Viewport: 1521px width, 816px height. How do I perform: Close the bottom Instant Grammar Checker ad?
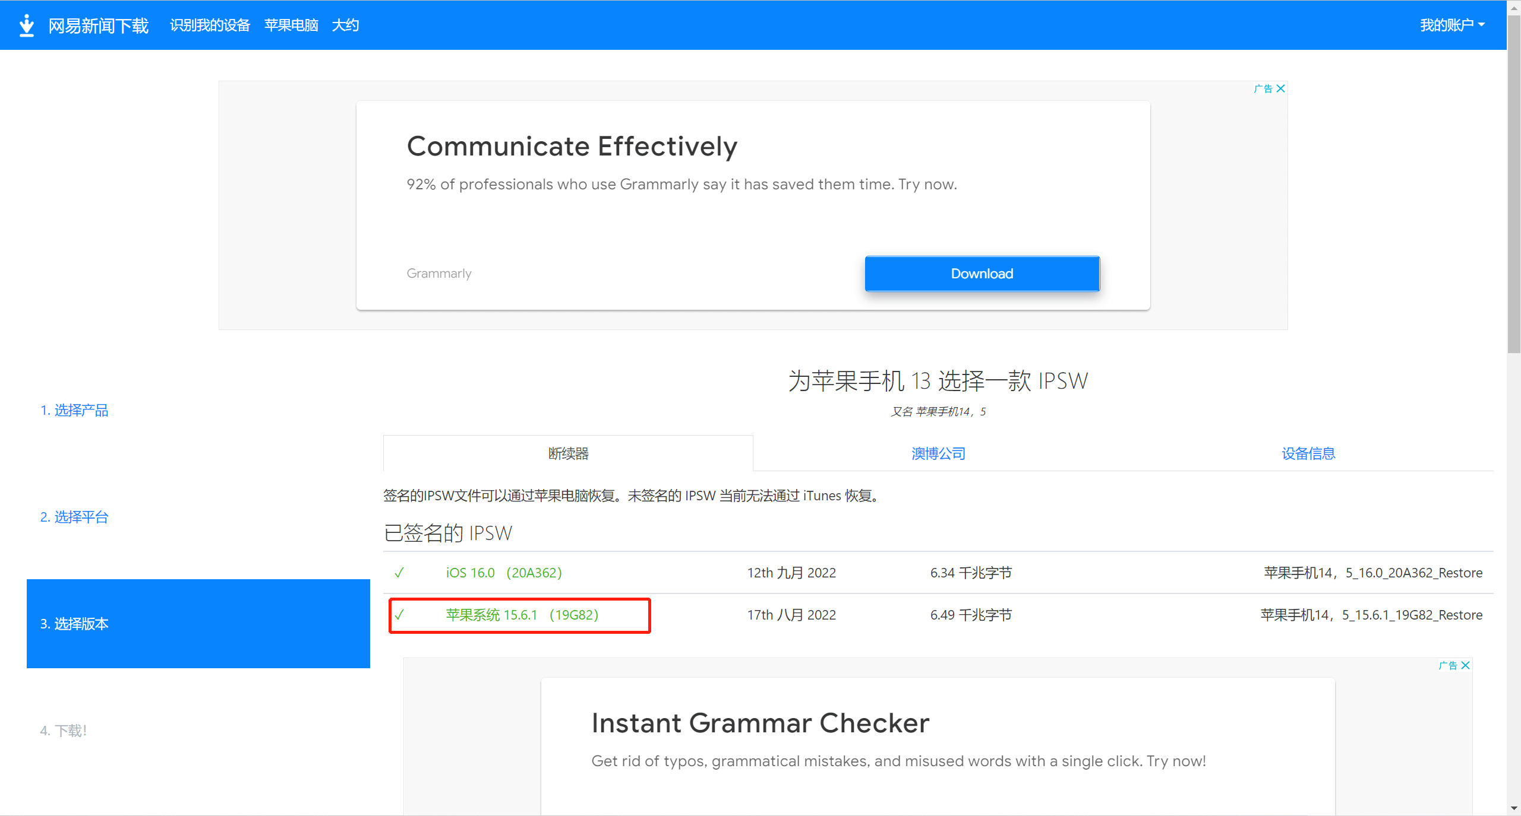tap(1465, 665)
